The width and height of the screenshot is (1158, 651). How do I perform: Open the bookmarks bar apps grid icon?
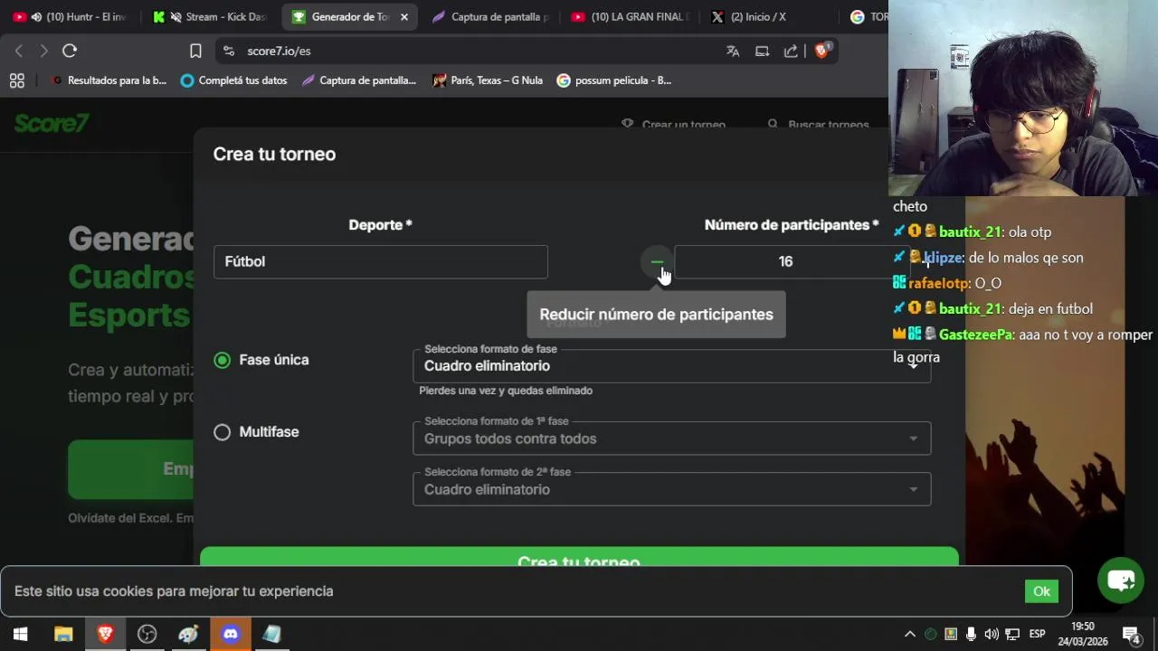pyautogui.click(x=16, y=80)
